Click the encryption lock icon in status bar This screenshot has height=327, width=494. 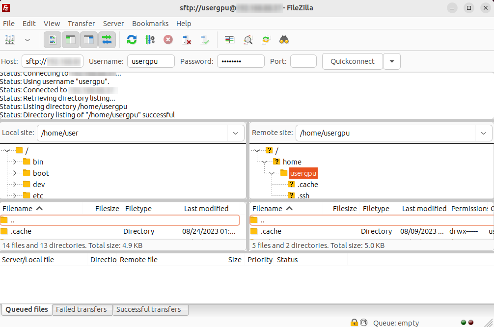point(354,323)
